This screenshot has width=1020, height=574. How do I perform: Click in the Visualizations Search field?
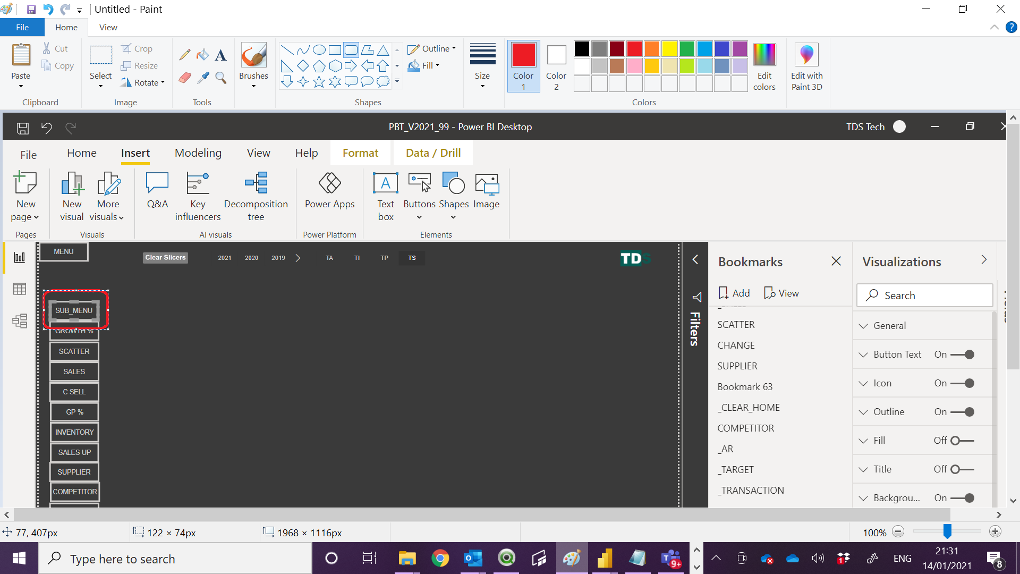(925, 296)
